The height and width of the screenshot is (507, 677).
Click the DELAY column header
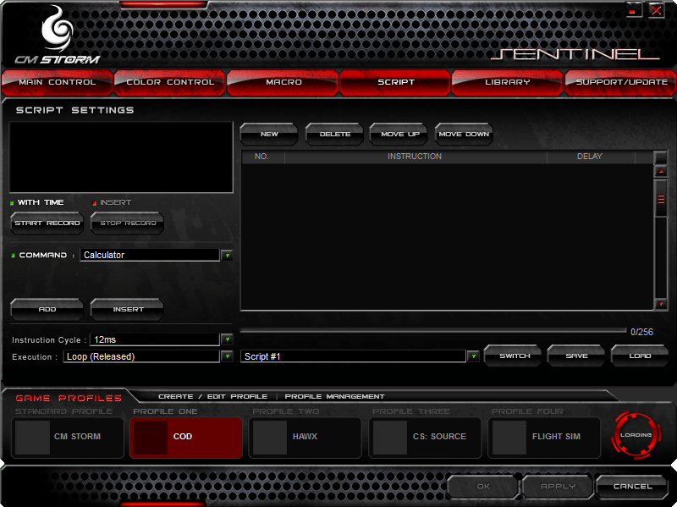coord(590,157)
